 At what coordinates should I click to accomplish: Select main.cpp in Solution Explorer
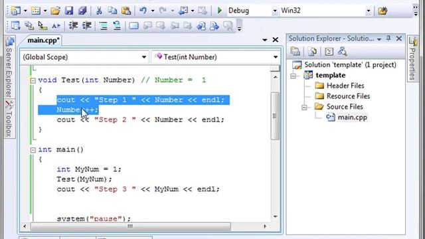pyautogui.click(x=352, y=118)
